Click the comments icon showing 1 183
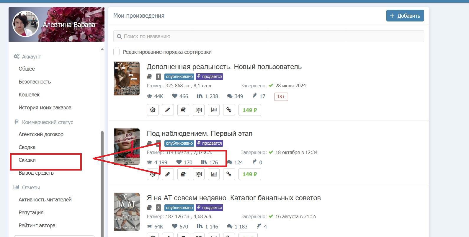 tap(230, 226)
